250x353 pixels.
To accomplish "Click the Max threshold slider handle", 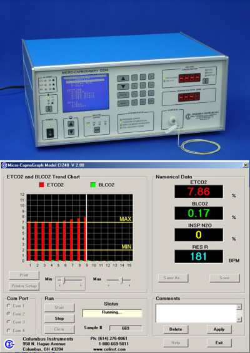I will coord(121,281).
